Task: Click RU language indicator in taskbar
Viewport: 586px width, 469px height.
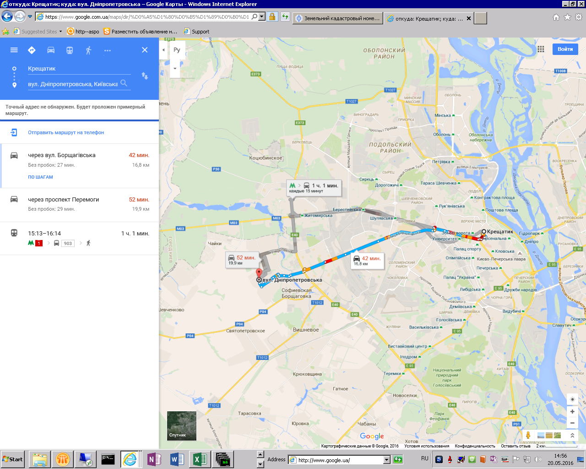Action: [x=425, y=458]
